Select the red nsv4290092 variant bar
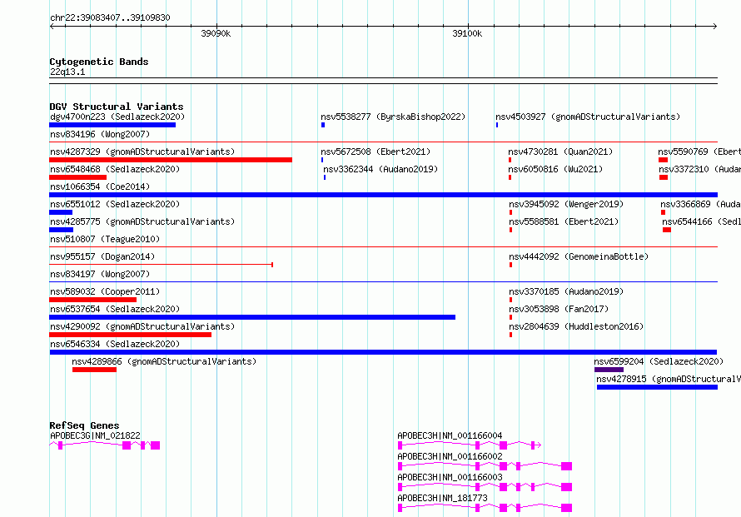The height and width of the screenshot is (517, 741). (131, 335)
